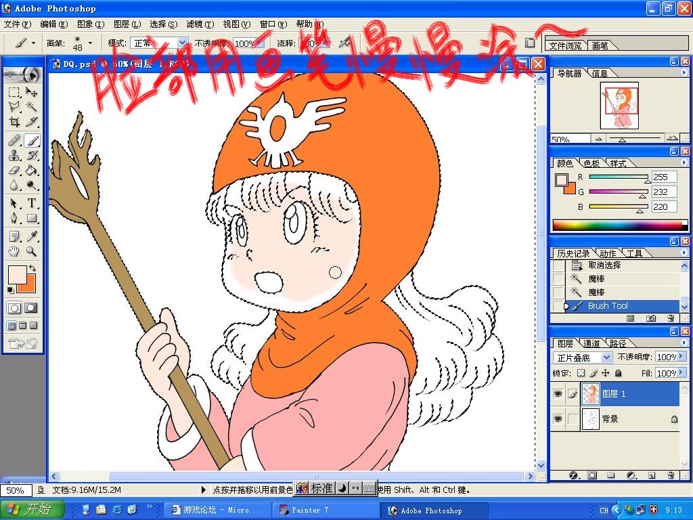Screen dimensions: 693x520
Task: Delete layer with trash icon in Layers
Action: (671, 475)
